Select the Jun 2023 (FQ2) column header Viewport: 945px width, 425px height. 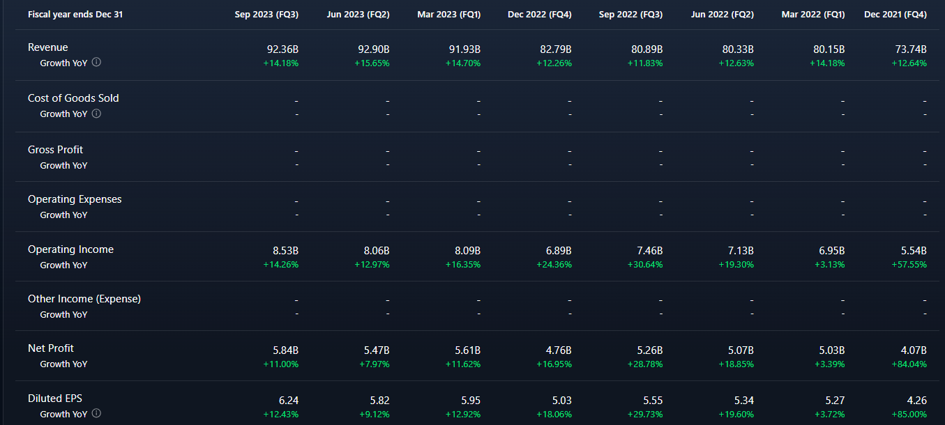click(x=358, y=15)
